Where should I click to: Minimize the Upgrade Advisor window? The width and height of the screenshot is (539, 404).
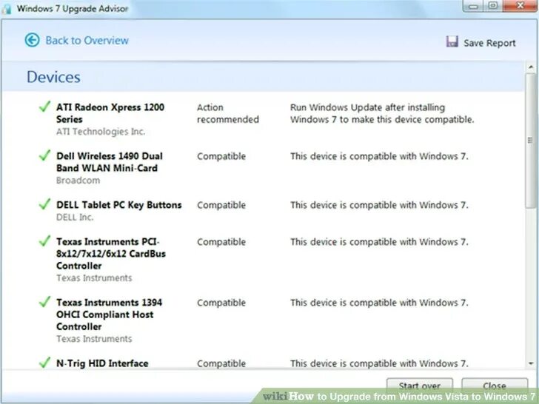click(473, 5)
